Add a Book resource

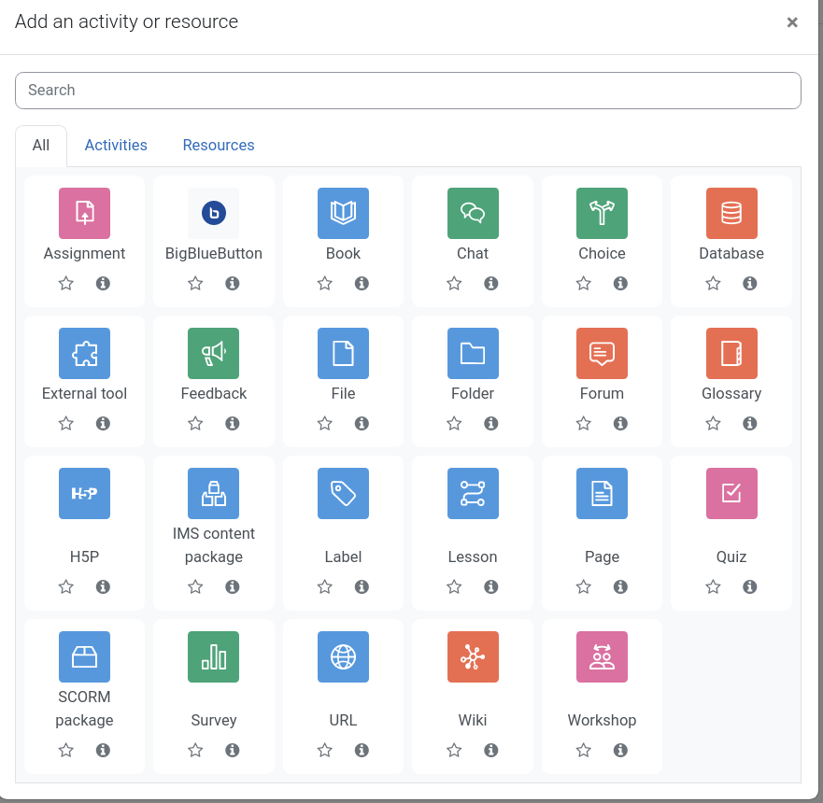pyautogui.click(x=343, y=213)
